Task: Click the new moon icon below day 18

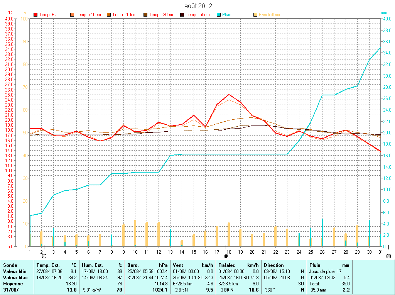Action: click(226, 256)
